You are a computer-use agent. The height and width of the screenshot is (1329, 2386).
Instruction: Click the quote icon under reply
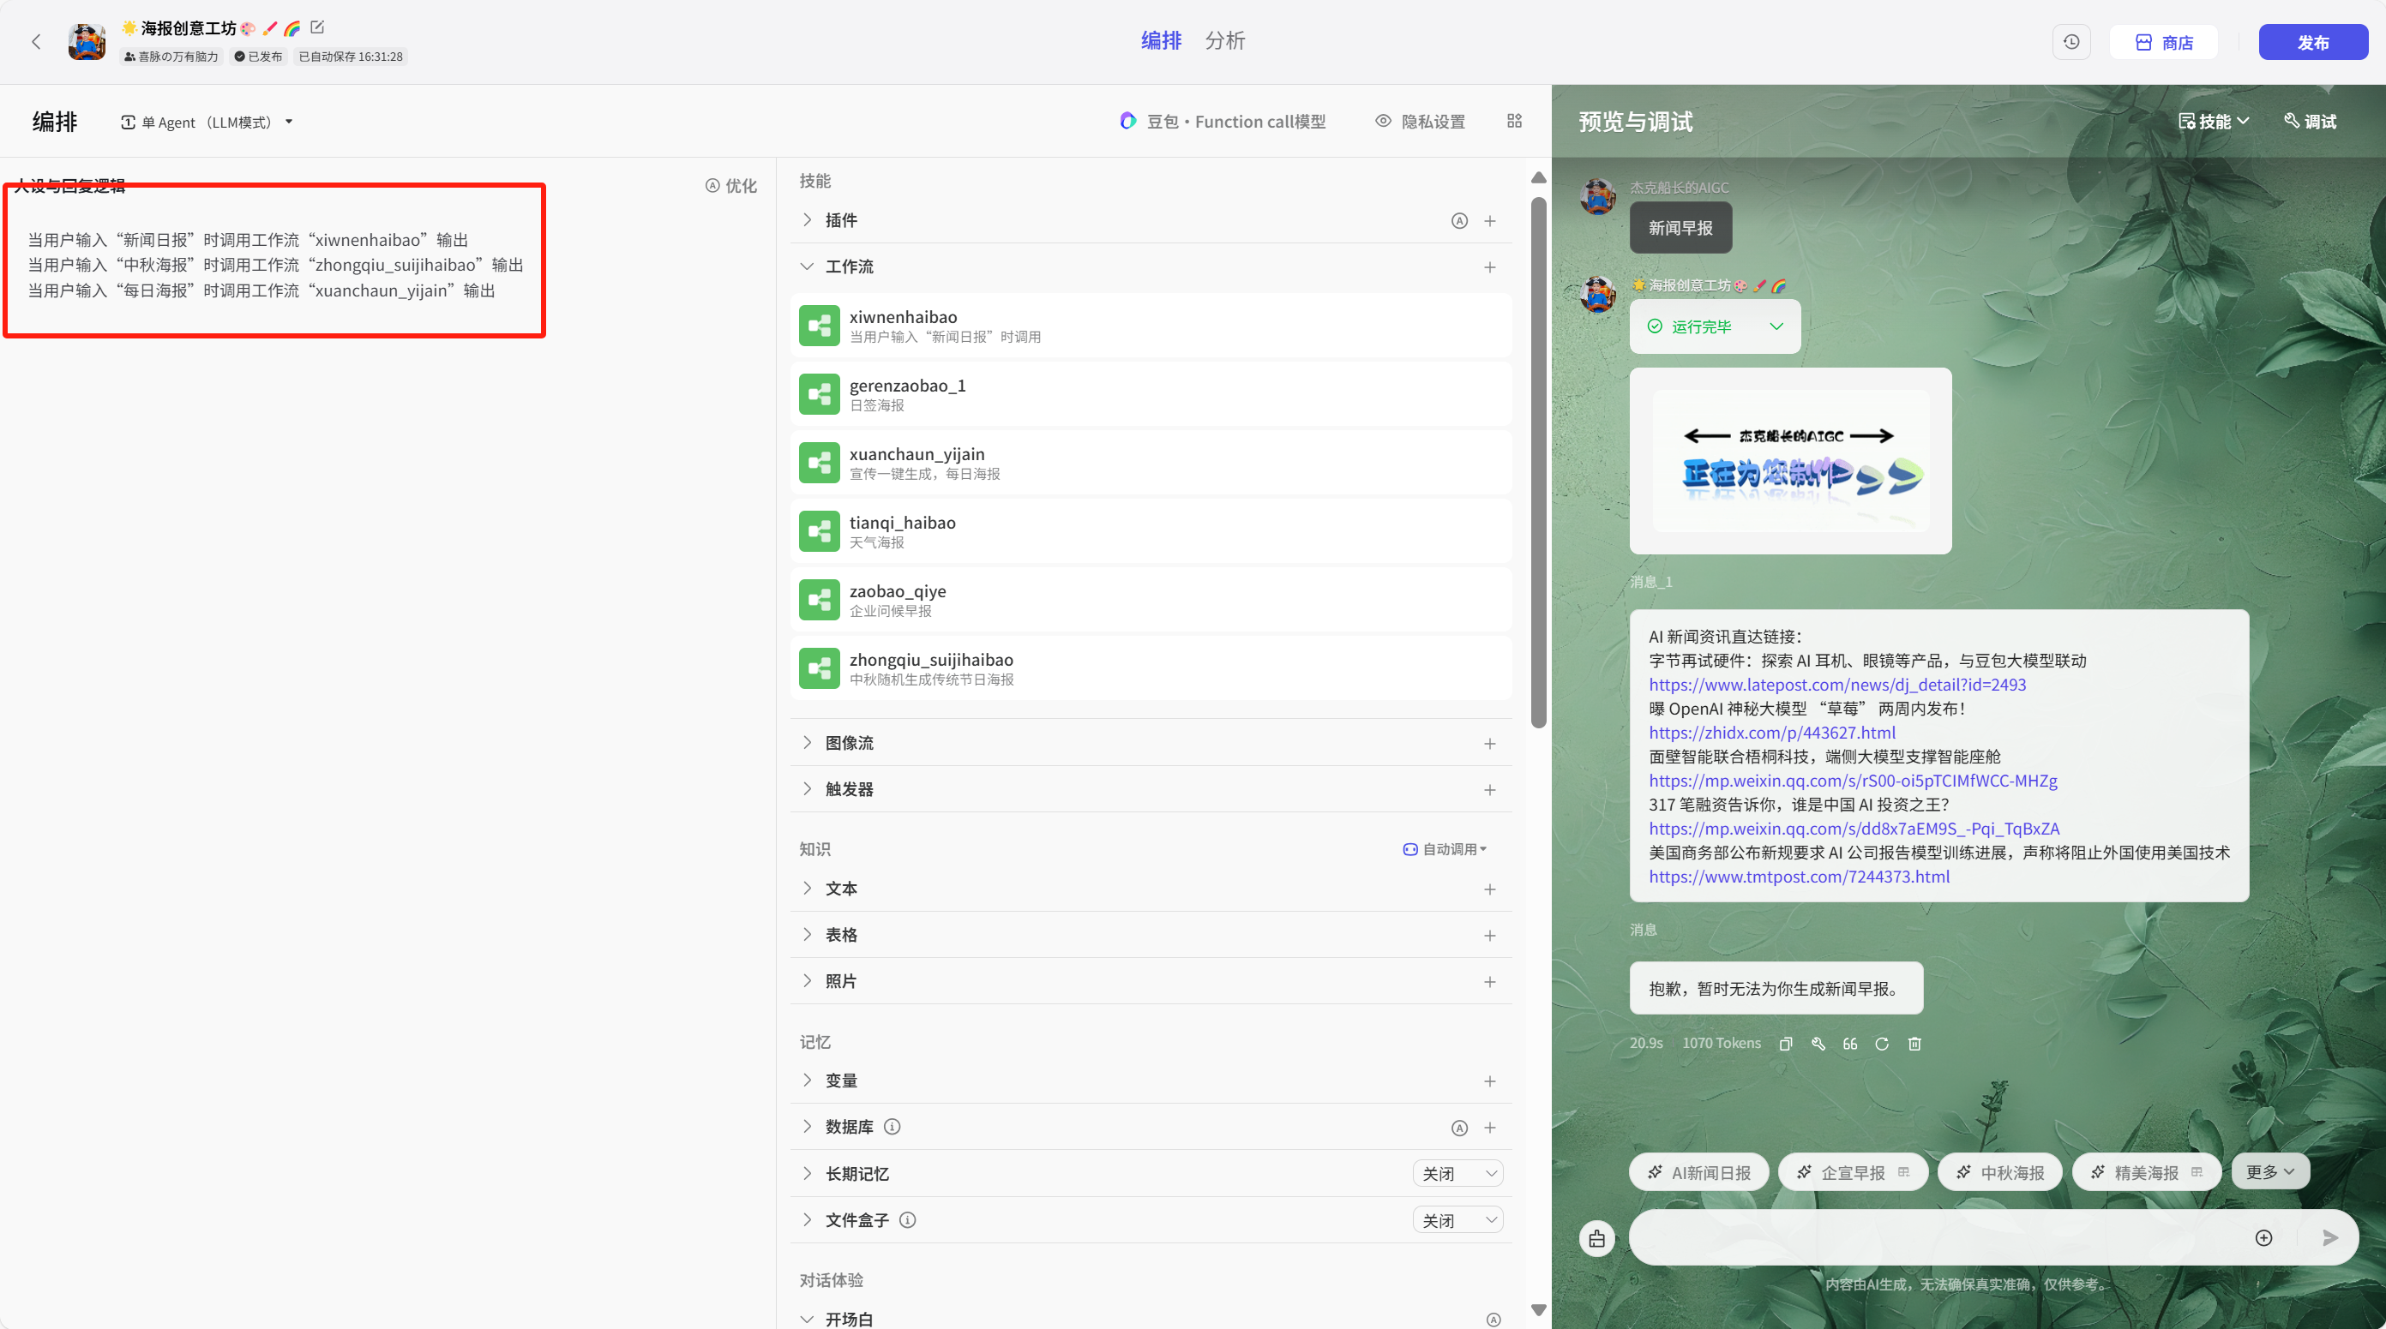click(1849, 1043)
